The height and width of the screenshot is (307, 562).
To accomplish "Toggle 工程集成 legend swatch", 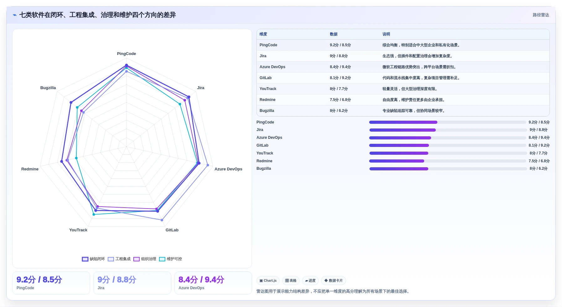I will point(111,259).
